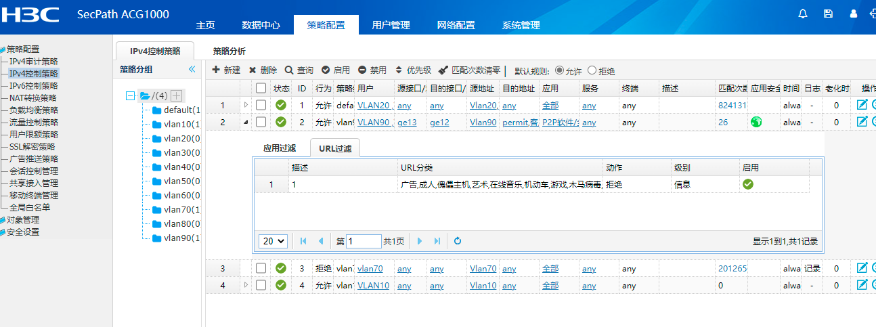Collapse the 策略分组 panel with double chevron
Image resolution: width=876 pixels, height=327 pixels.
coord(192,69)
